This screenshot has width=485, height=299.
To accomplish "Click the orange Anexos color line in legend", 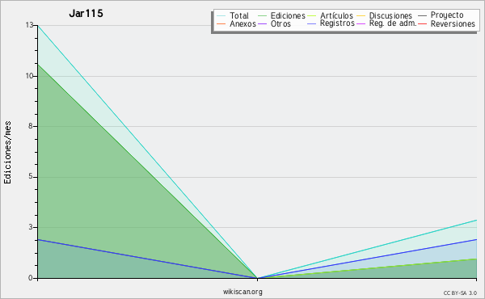I will coord(221,23).
